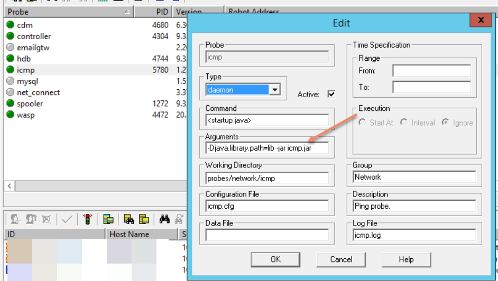Select the net_connect probe name
Viewport: 498px width, 281px height.
[x=39, y=92]
